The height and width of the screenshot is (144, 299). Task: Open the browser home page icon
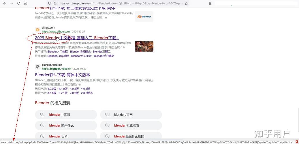tap(26, 3)
